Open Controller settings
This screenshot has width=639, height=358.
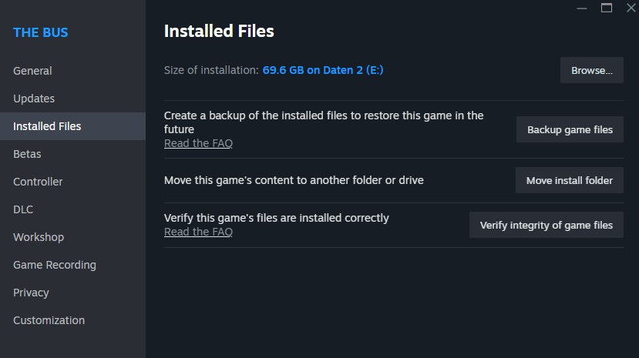pyautogui.click(x=38, y=182)
